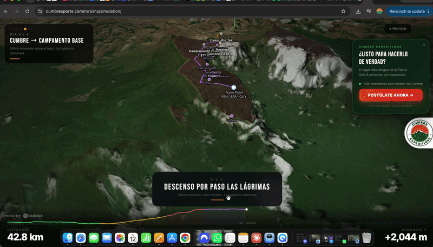433x247 pixels.
Task: Click the +2,044 m gain value
Action: pyautogui.click(x=406, y=237)
